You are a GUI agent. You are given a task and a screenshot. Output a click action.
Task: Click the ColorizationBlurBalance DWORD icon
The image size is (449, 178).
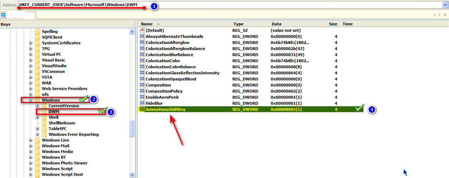click(142, 55)
